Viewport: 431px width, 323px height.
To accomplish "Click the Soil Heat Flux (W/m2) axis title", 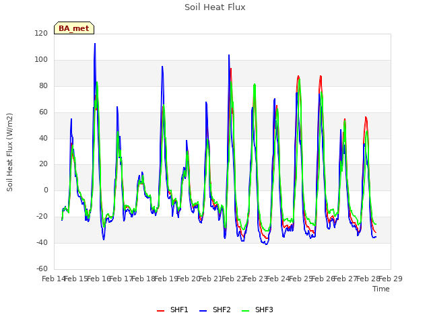I will [x=9, y=152].
